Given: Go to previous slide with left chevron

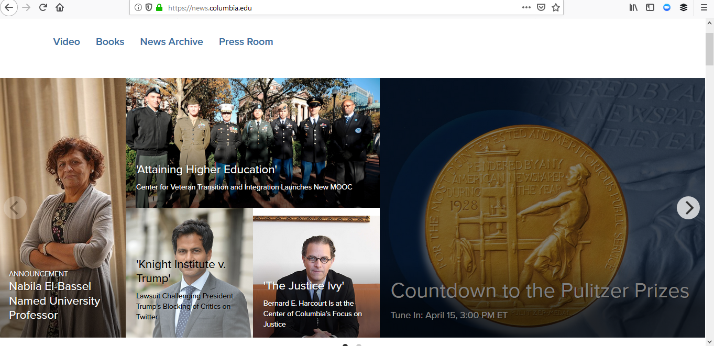Looking at the screenshot, I should [x=15, y=208].
